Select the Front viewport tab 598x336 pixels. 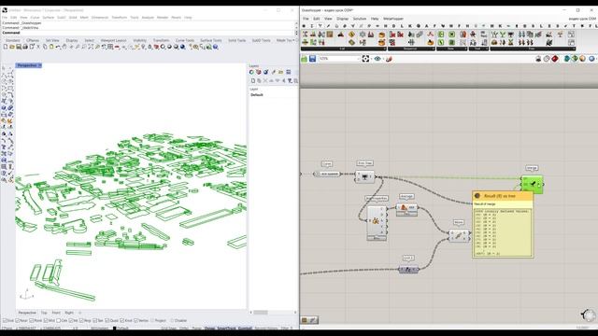coord(56,313)
